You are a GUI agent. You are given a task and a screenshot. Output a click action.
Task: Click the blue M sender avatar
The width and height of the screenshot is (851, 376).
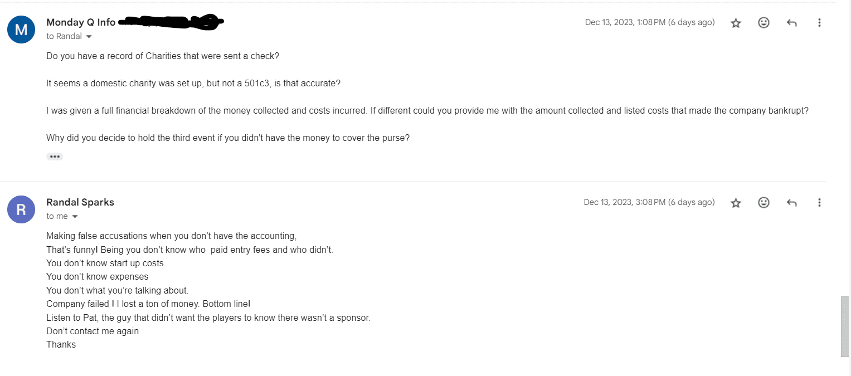21,30
